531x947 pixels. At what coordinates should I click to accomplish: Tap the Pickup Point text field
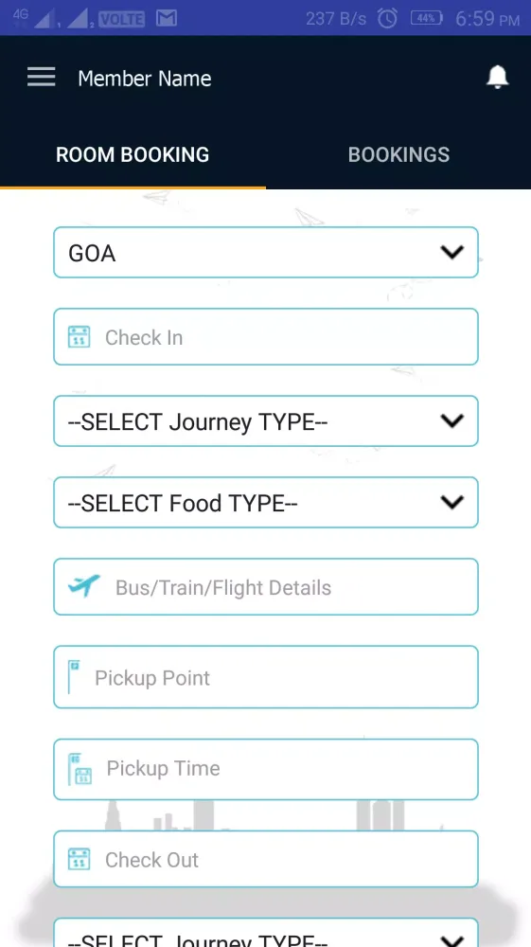(x=265, y=677)
